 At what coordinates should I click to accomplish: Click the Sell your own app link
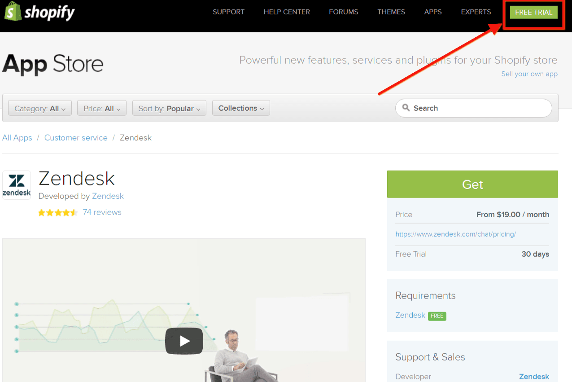point(529,74)
